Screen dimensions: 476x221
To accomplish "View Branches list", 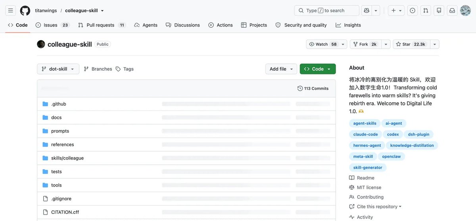I will point(98,69).
